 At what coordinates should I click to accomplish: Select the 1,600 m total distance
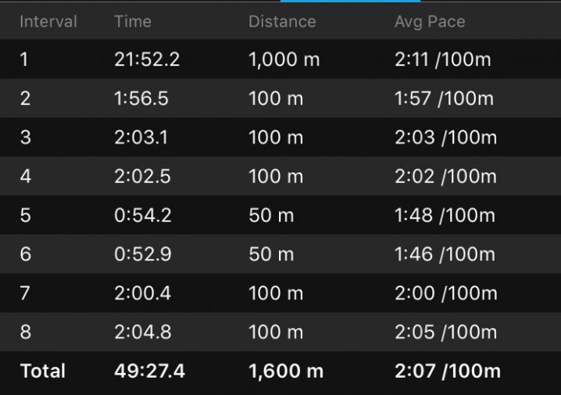click(x=284, y=371)
